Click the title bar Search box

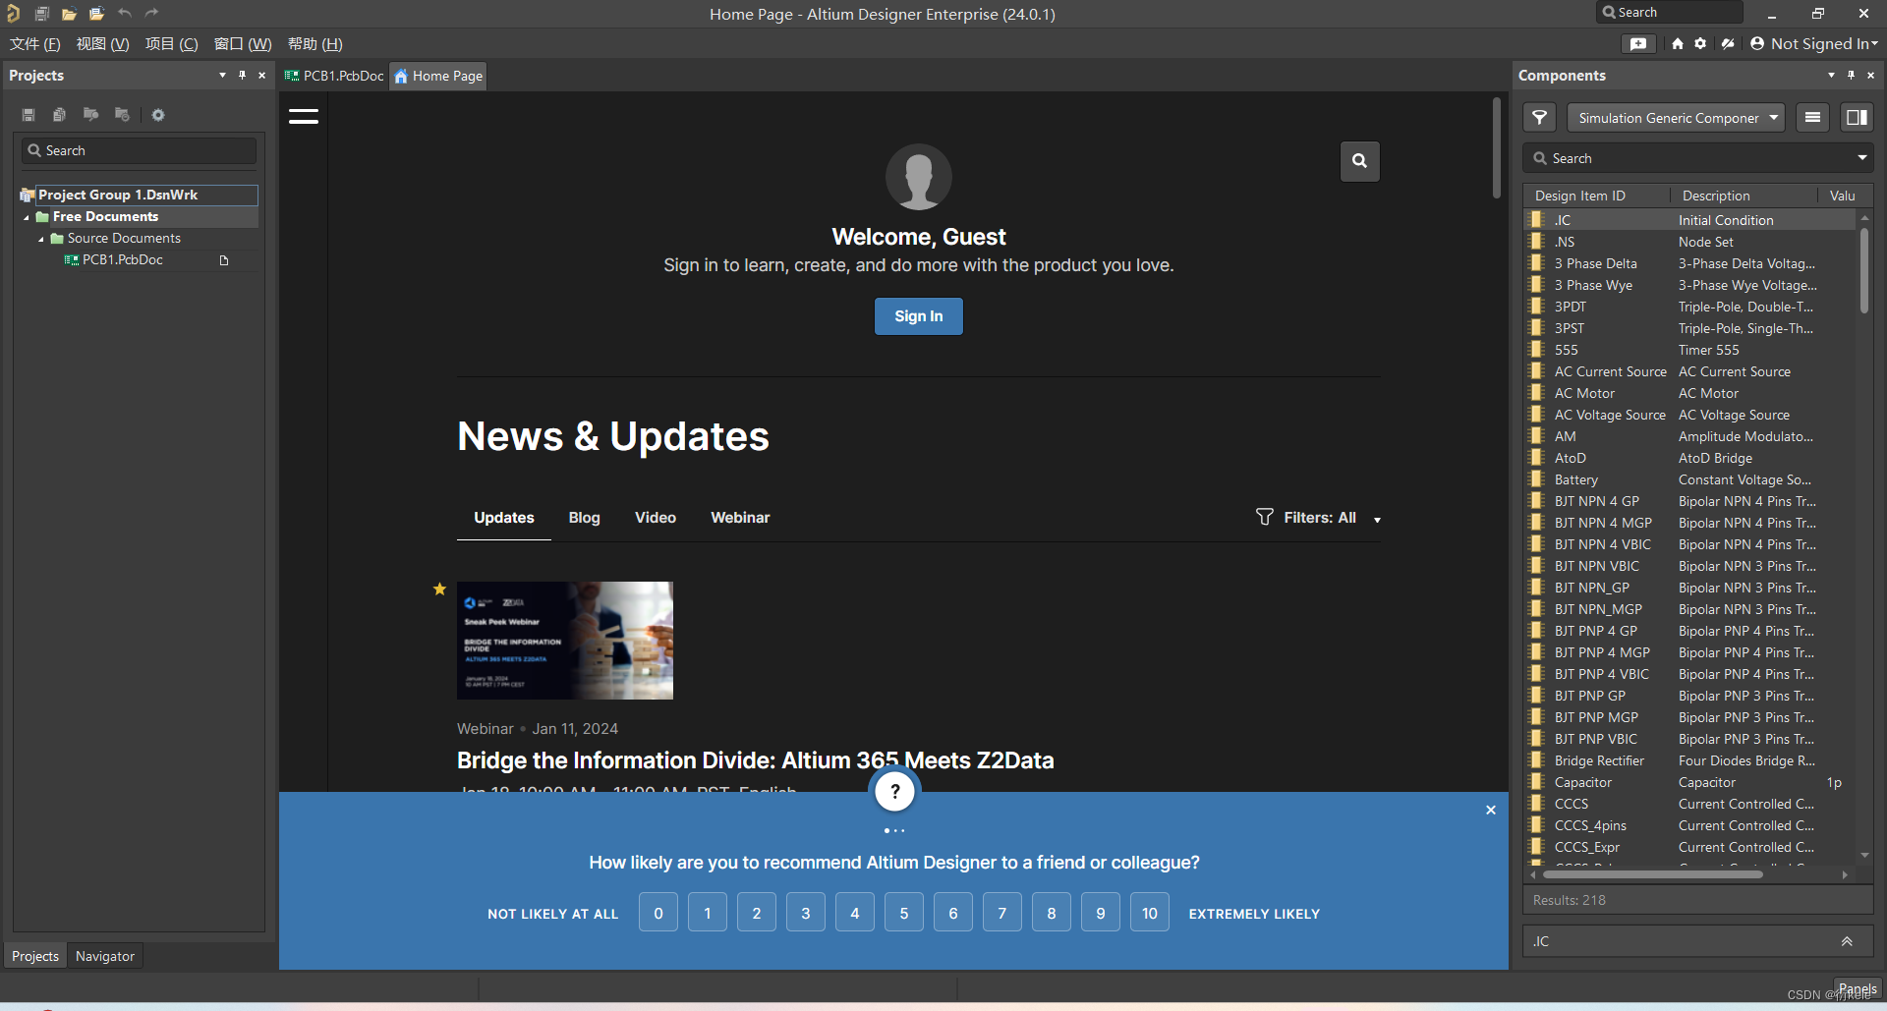1670,13
